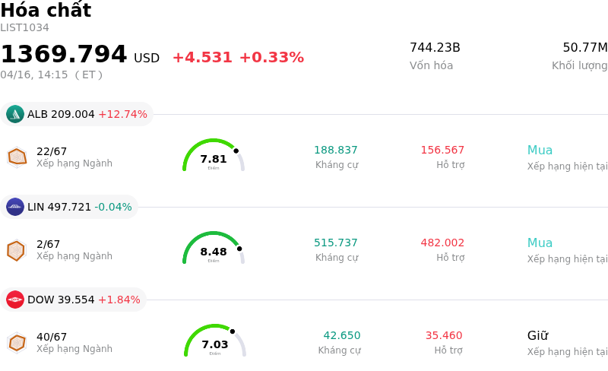The height and width of the screenshot is (371, 608).
Task: Click the LIN 8.48 score gauge
Action: point(214,249)
